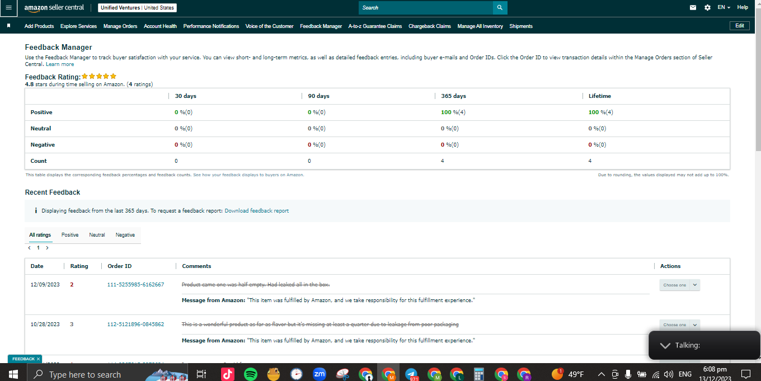
Task: Go to next feedback page arrow
Action: (x=47, y=247)
